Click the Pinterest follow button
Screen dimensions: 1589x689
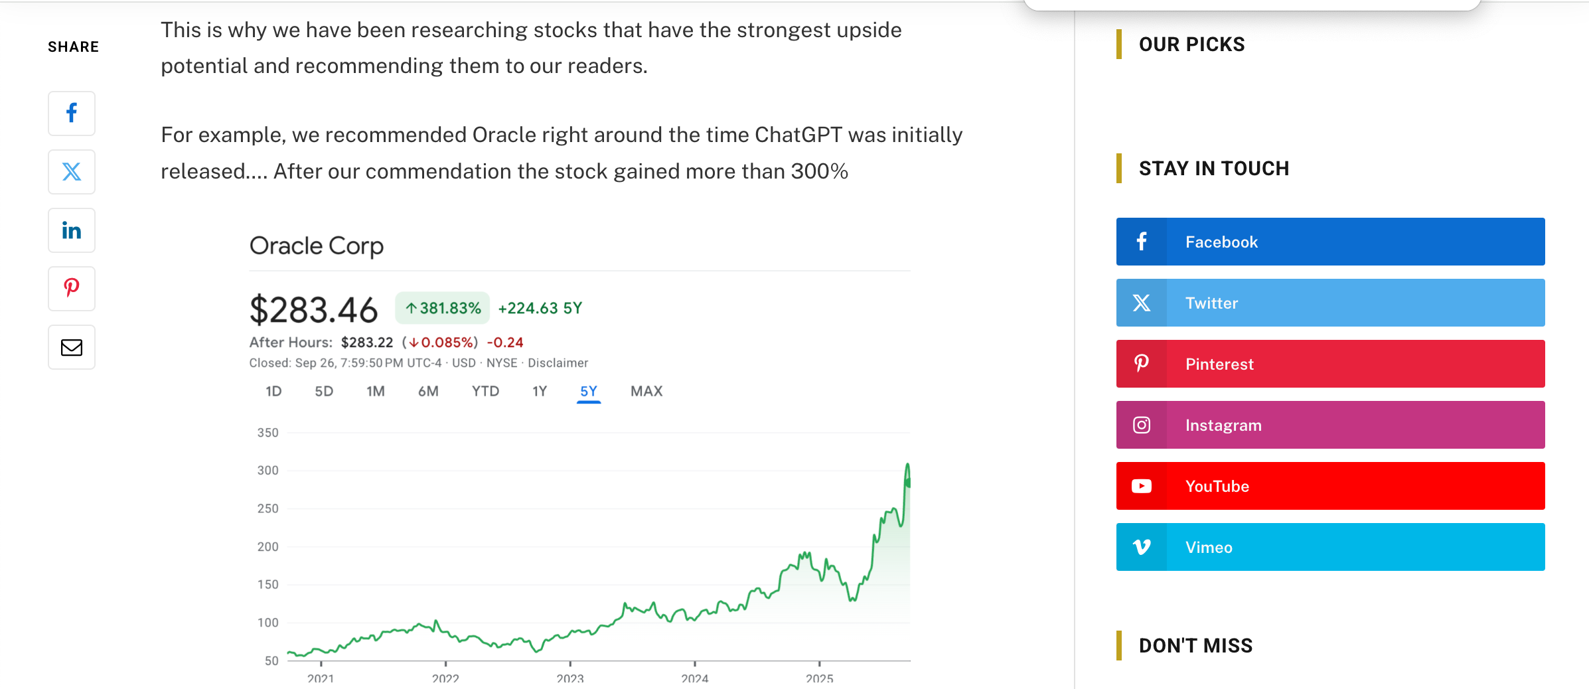pos(1330,364)
